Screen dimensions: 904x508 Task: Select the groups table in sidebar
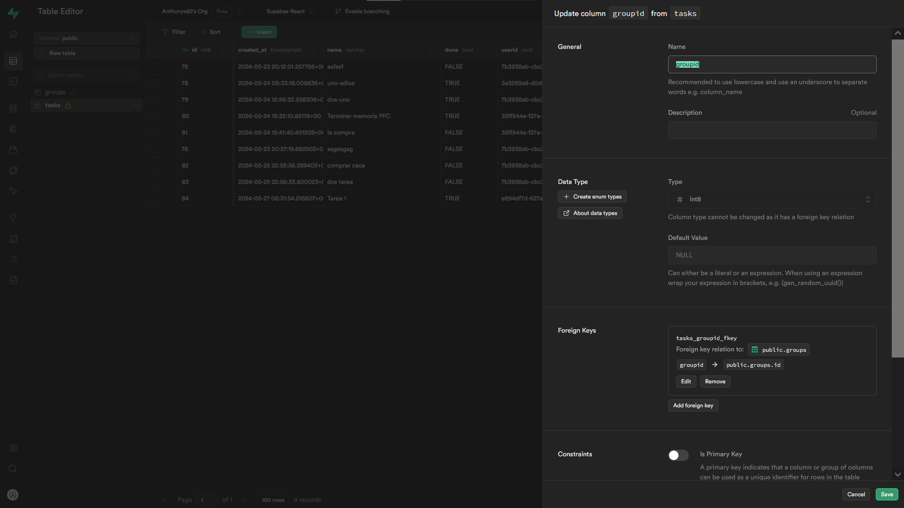click(56, 92)
